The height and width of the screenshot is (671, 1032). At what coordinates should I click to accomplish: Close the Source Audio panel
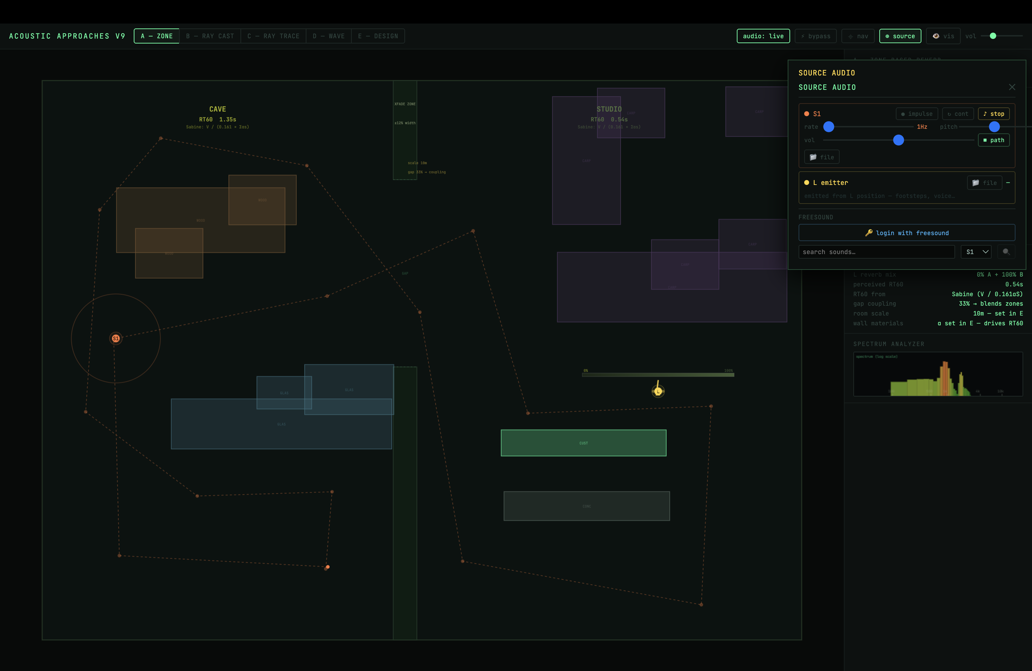point(1012,87)
